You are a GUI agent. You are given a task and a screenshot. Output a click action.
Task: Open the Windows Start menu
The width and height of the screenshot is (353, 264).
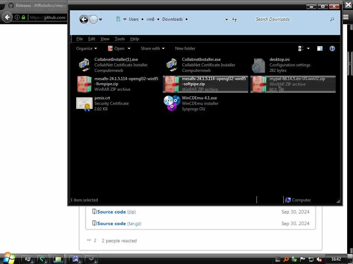pyautogui.click(x=8, y=258)
